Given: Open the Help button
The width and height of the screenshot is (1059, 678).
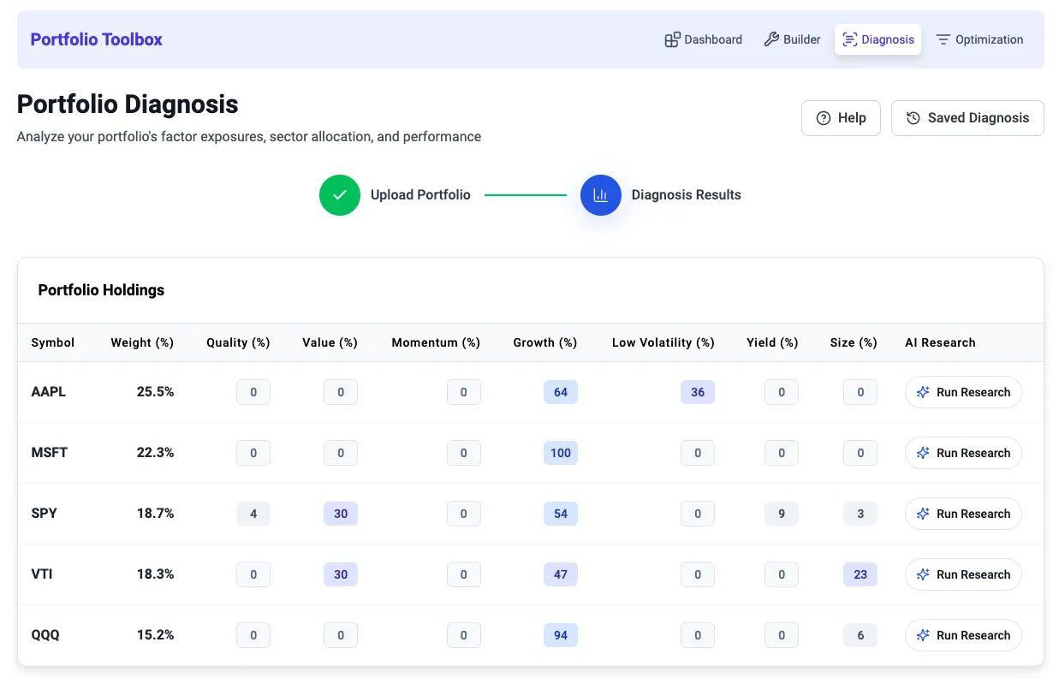Looking at the screenshot, I should (x=841, y=118).
